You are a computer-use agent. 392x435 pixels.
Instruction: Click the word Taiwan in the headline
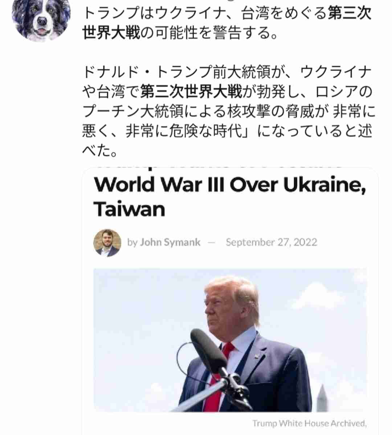pos(129,209)
